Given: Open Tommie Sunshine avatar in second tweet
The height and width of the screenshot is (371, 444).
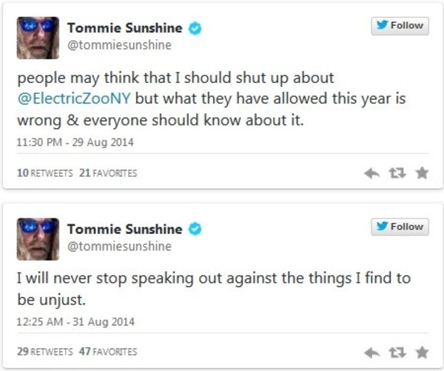Looking at the screenshot, I should [38, 239].
